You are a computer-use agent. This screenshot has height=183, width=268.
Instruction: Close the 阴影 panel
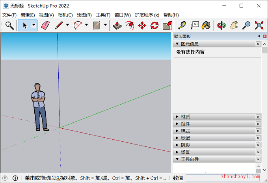click(258, 145)
